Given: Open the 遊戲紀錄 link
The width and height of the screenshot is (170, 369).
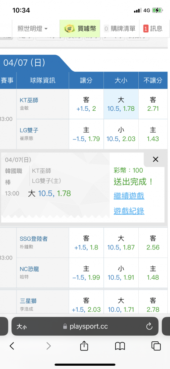Looking at the screenshot, I should tap(129, 211).
